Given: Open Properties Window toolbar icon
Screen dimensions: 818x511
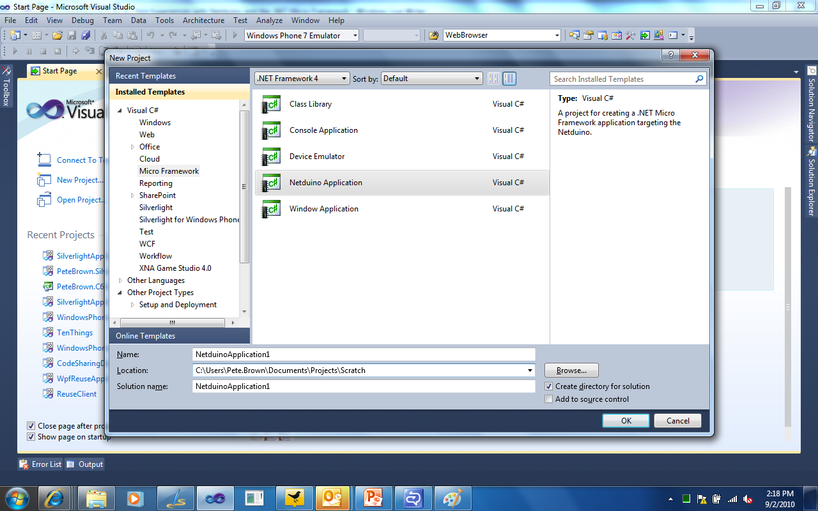Looking at the screenshot, I should click(588, 35).
